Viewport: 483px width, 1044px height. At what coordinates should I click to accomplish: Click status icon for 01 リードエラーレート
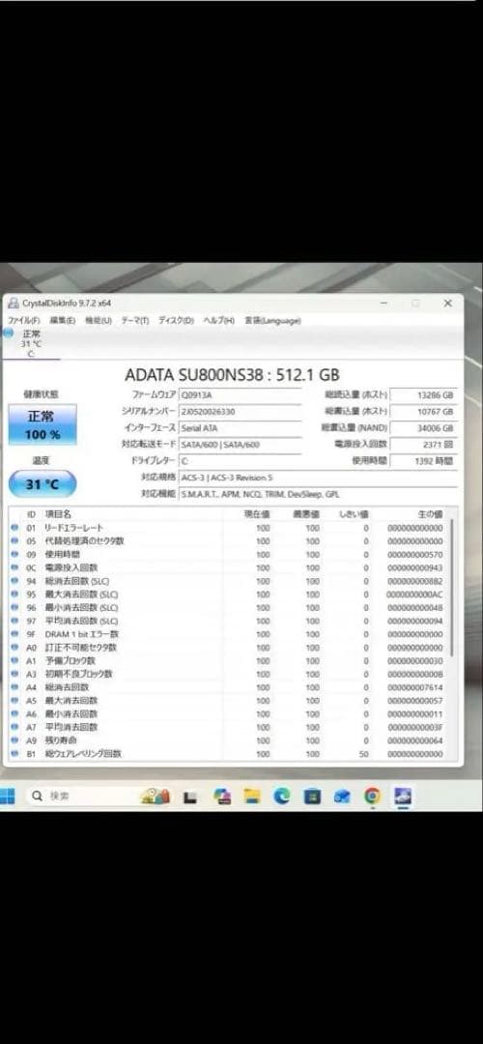pos(15,528)
